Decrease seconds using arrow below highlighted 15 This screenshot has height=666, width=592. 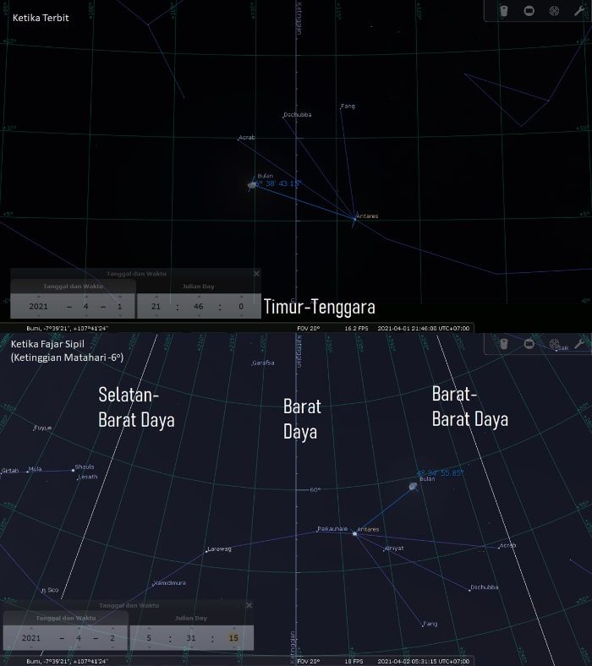pos(233,647)
